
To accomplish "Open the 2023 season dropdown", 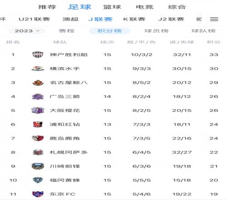I will point(27,31).
